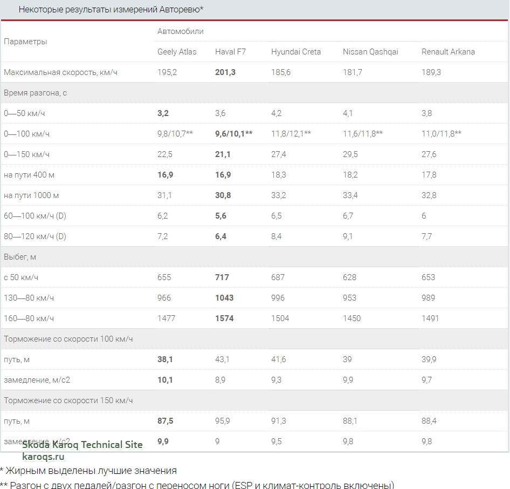Image resolution: width=510 pixels, height=489 pixels.
Task: Click the '60—100 км/ч (D)' row label
Action: click(x=35, y=216)
